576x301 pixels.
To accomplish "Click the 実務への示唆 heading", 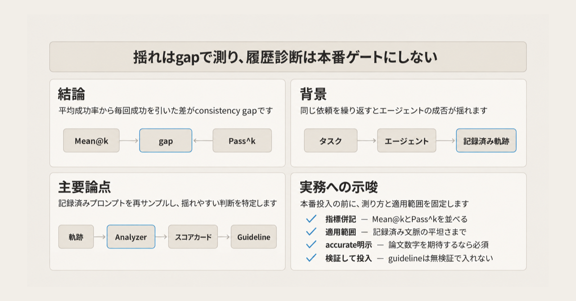I will [339, 187].
